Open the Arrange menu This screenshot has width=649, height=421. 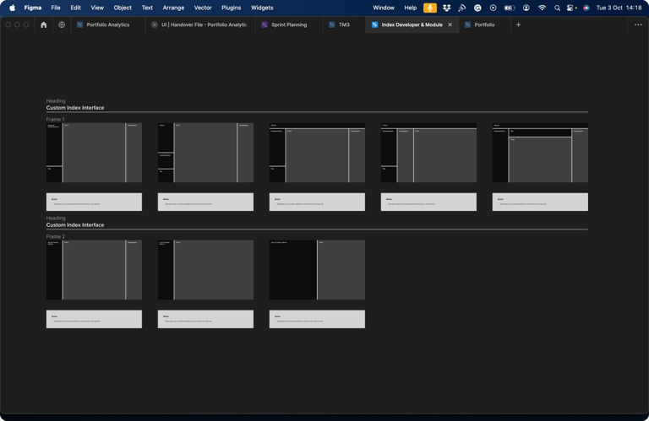pyautogui.click(x=173, y=8)
